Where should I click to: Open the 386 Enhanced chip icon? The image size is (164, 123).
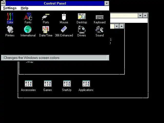pyautogui.click(x=64, y=31)
